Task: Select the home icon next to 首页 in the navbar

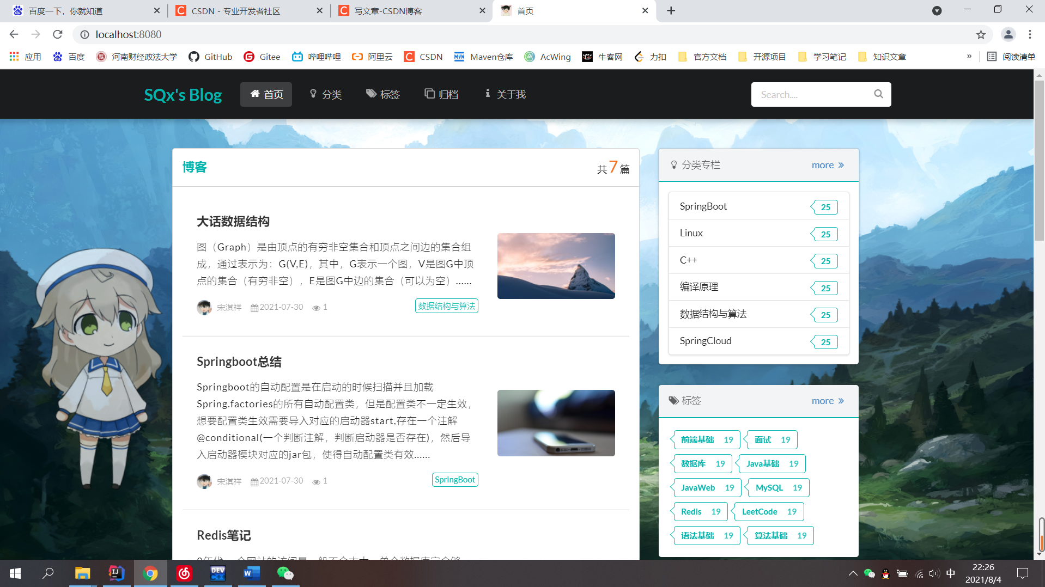Action: point(254,94)
